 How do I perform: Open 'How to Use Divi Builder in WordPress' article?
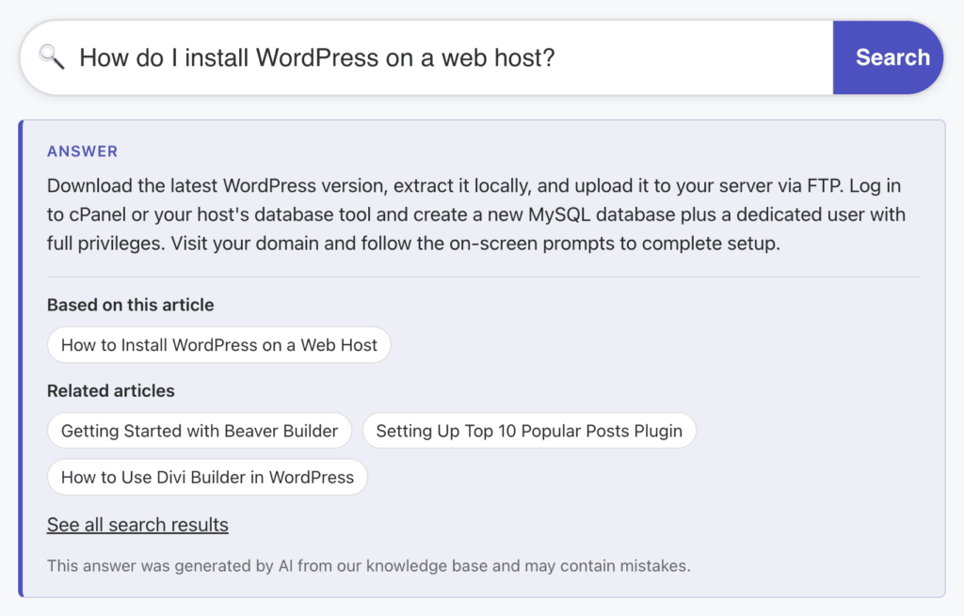click(207, 477)
